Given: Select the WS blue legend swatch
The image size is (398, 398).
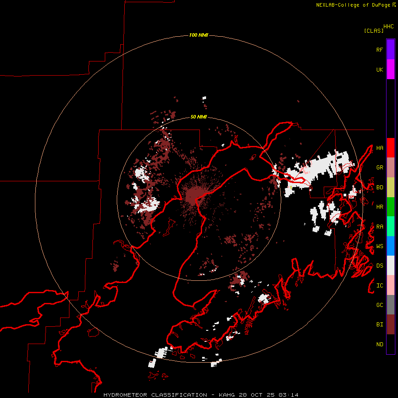Looking at the screenshot, I should point(390,246).
